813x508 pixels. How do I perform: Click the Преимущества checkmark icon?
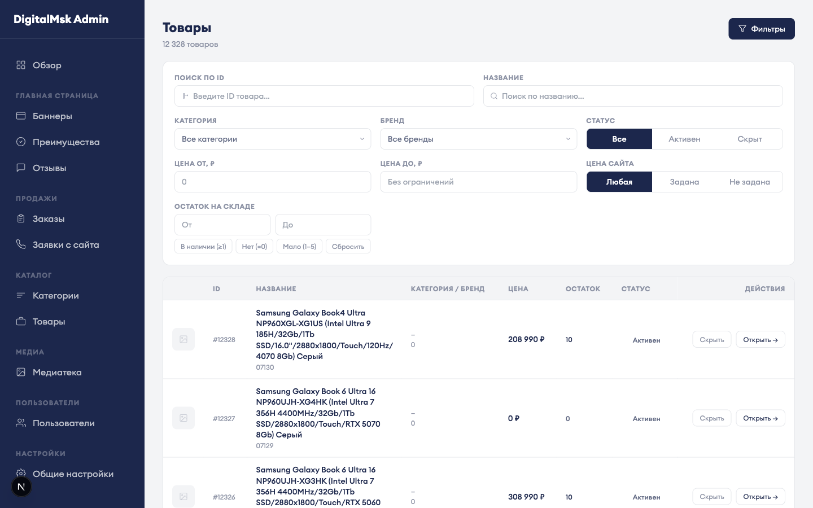(21, 142)
